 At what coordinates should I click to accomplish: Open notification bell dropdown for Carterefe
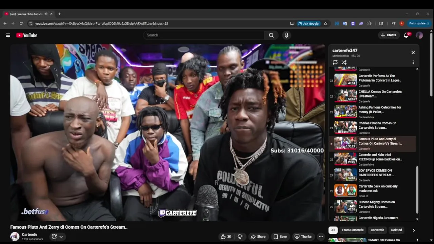point(57,237)
